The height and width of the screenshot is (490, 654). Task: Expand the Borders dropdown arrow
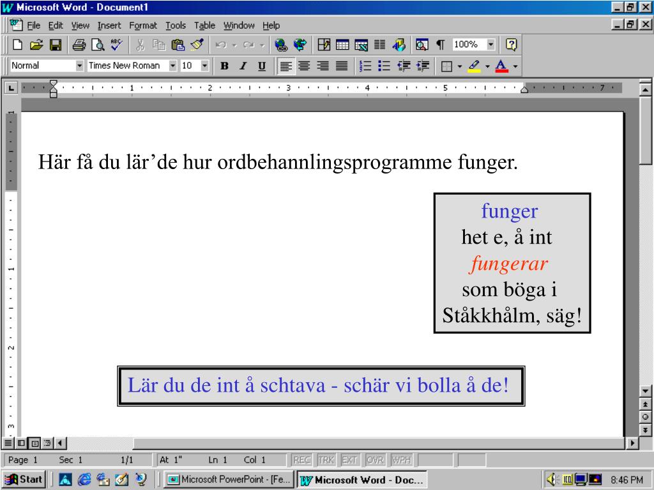(x=460, y=66)
